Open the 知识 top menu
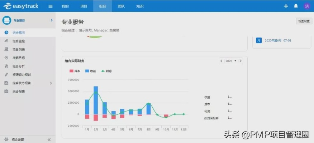Screen dimensions: 314x143 point(140,6)
